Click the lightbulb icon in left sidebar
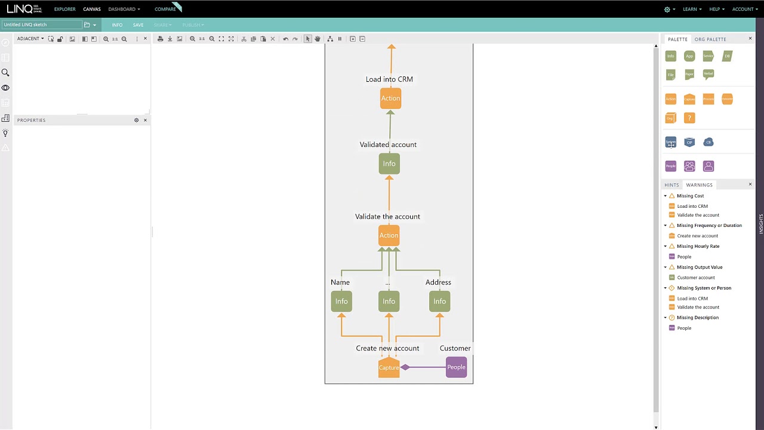This screenshot has width=764, height=430. click(x=5, y=133)
